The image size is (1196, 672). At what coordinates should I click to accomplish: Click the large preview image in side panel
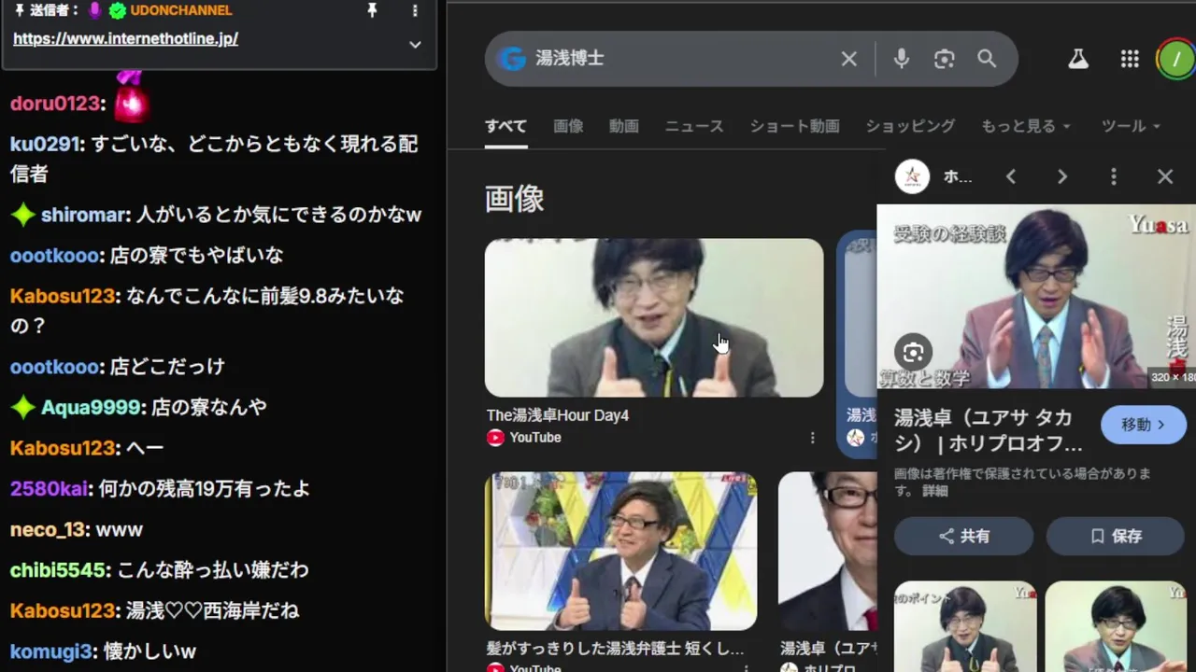point(1036,296)
